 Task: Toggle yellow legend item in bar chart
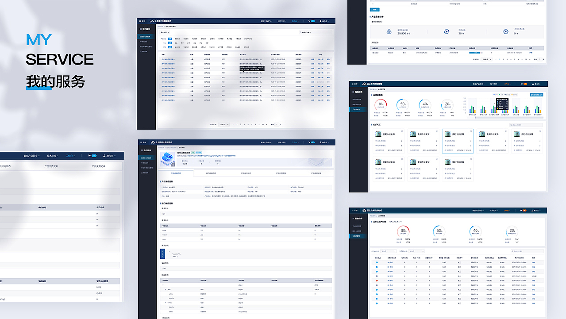click(x=514, y=94)
